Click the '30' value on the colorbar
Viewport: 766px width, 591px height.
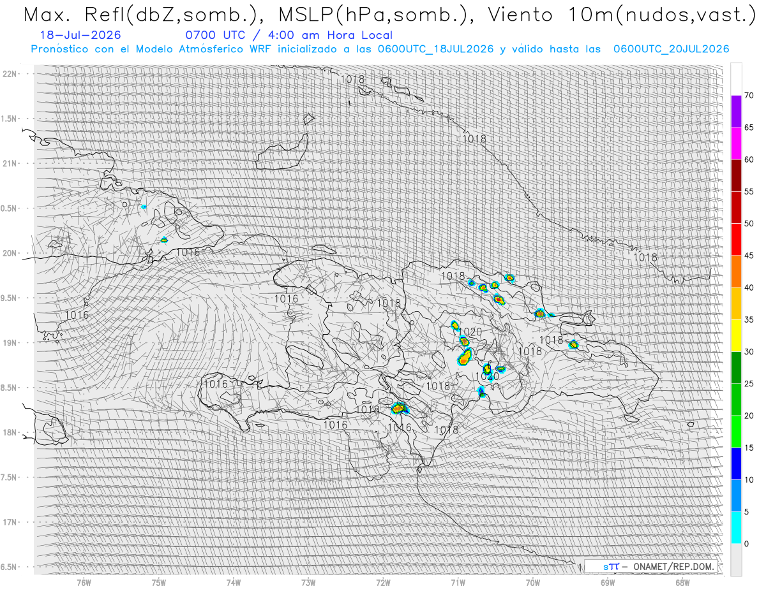click(x=749, y=351)
